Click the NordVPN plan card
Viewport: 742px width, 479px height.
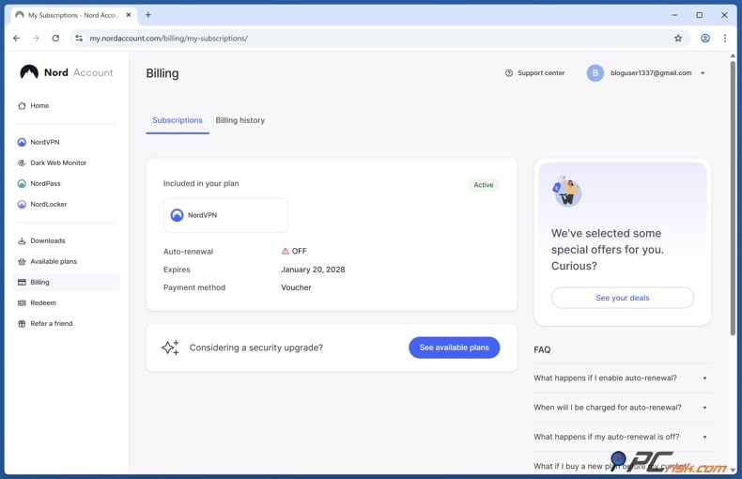225,215
